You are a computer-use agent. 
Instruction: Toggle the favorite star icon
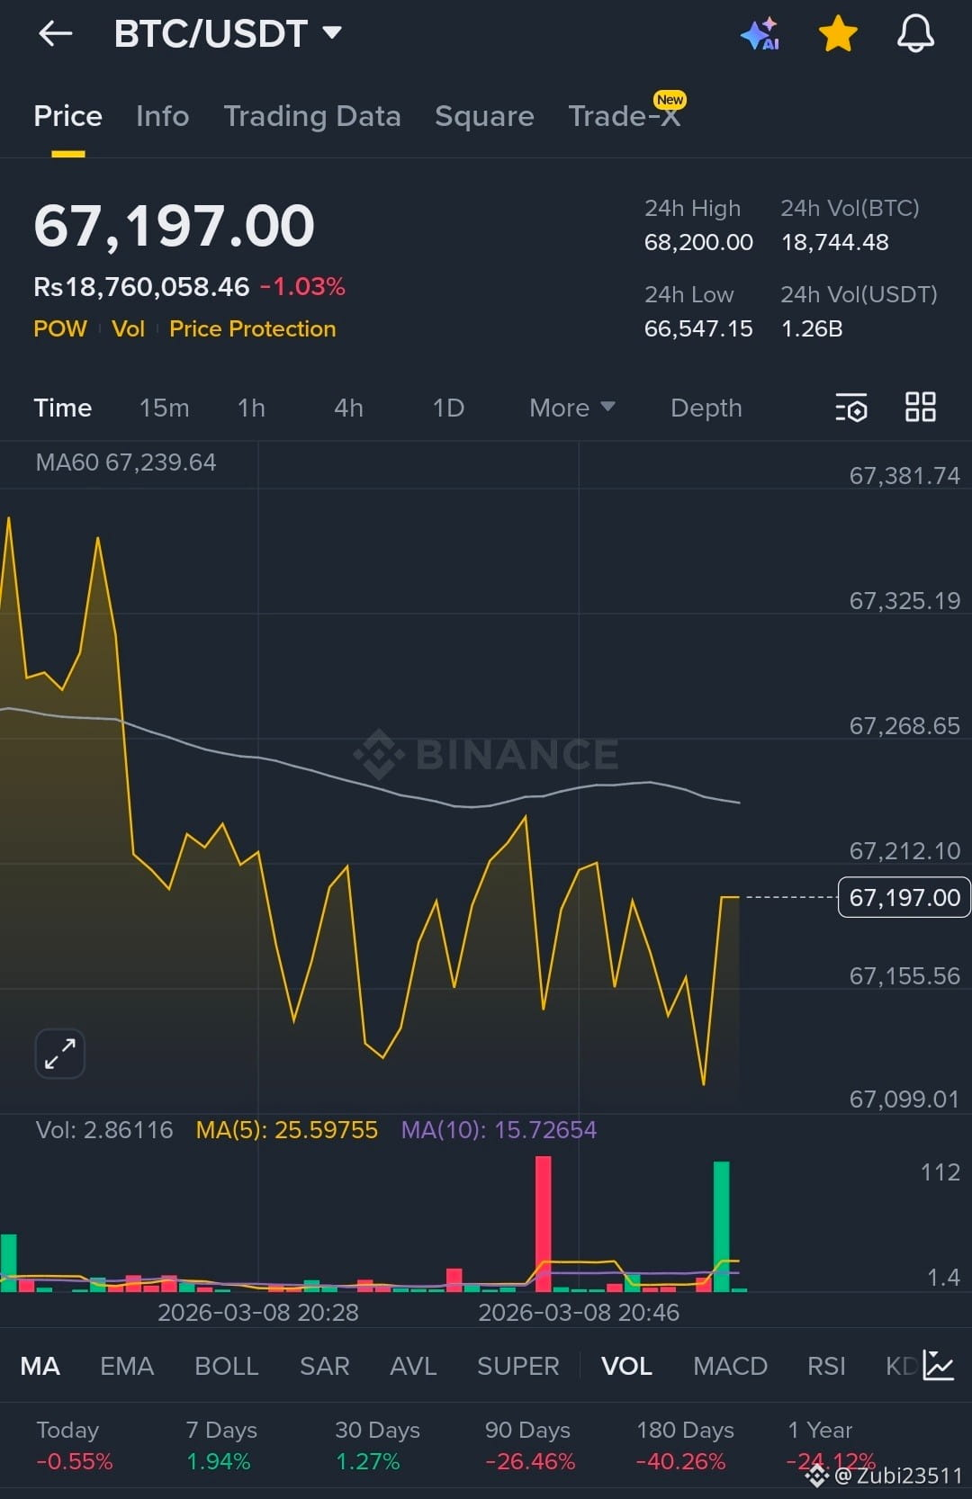click(838, 34)
